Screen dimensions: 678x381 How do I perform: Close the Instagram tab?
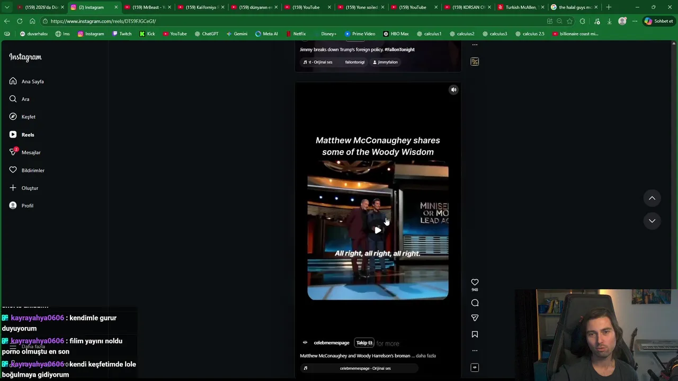tap(116, 7)
